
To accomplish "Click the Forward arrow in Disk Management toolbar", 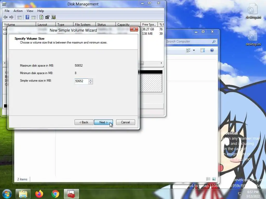I will [x=11, y=17].
